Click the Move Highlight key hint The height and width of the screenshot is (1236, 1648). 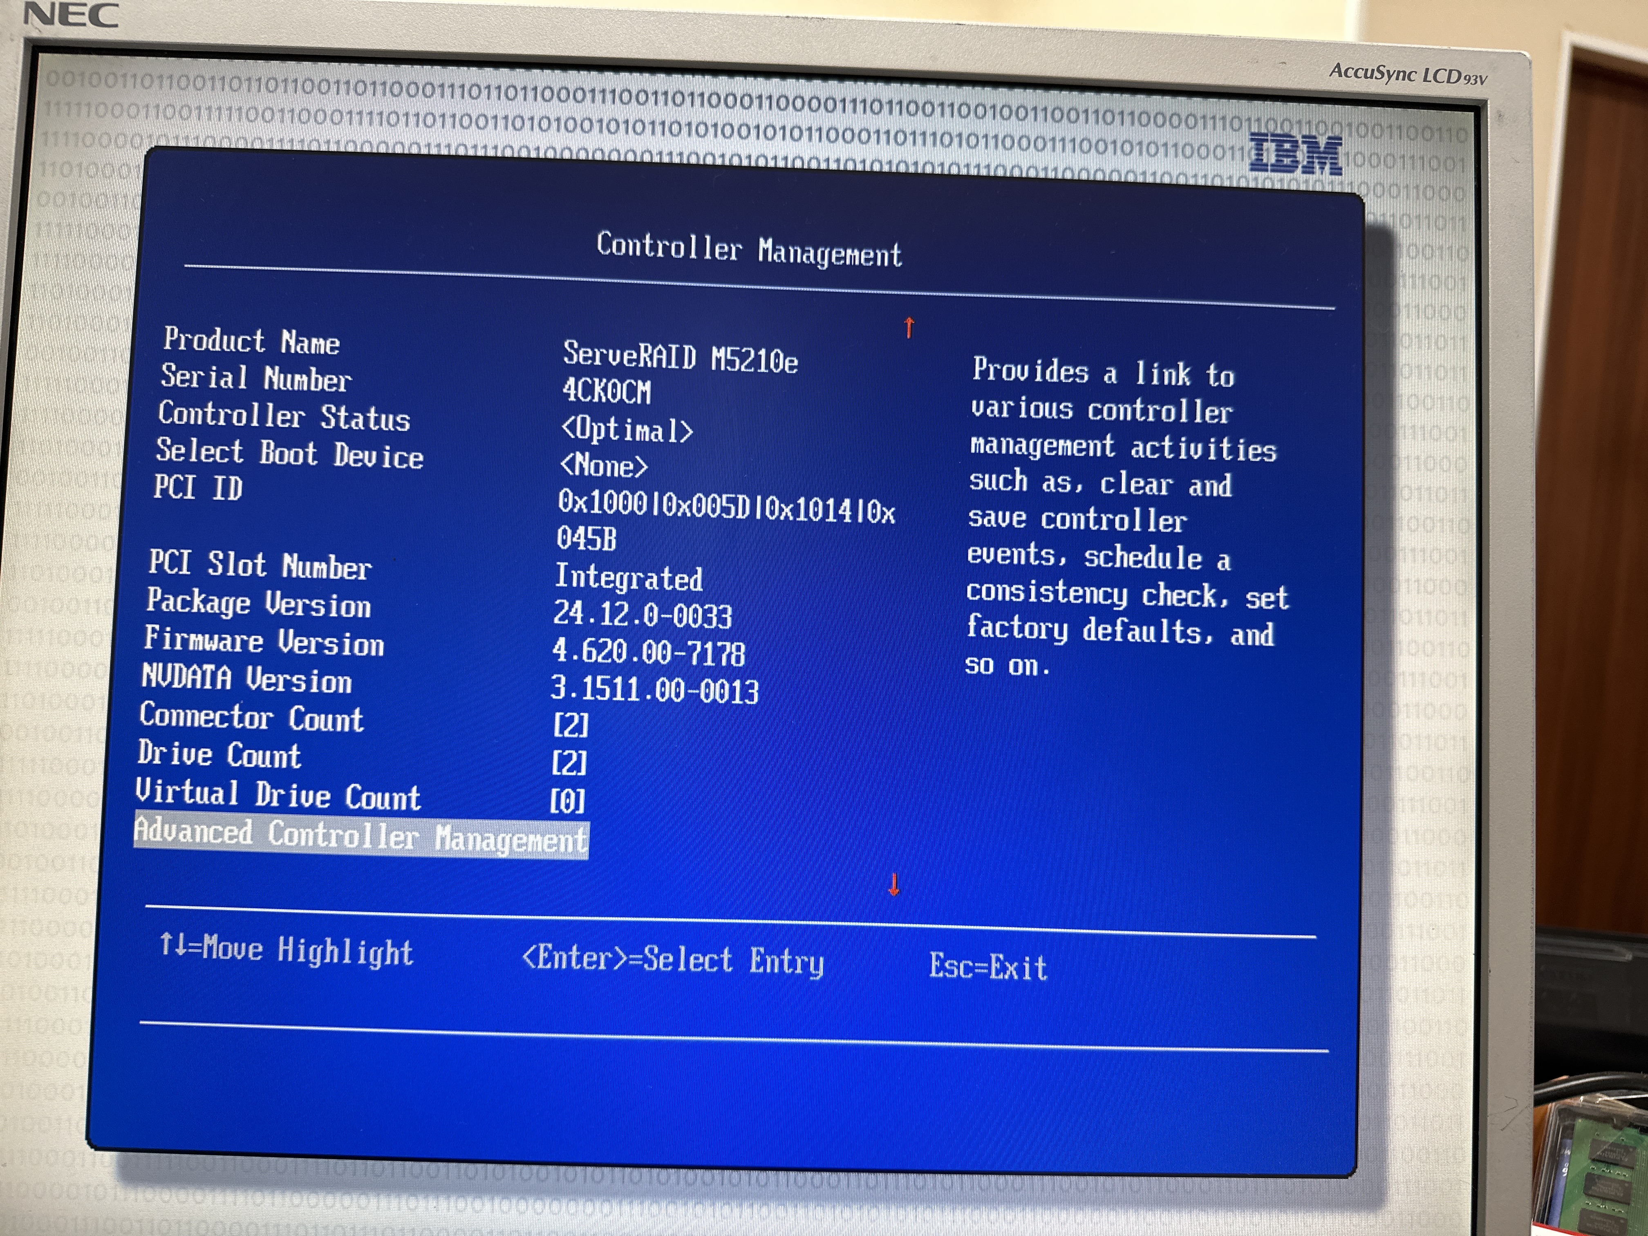(x=286, y=950)
